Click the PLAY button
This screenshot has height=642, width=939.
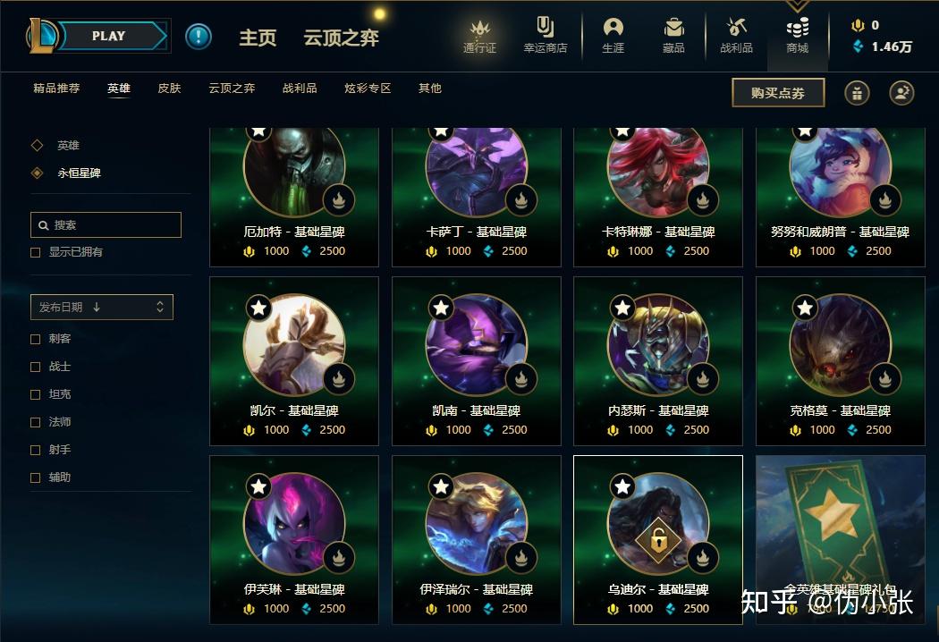coord(111,36)
